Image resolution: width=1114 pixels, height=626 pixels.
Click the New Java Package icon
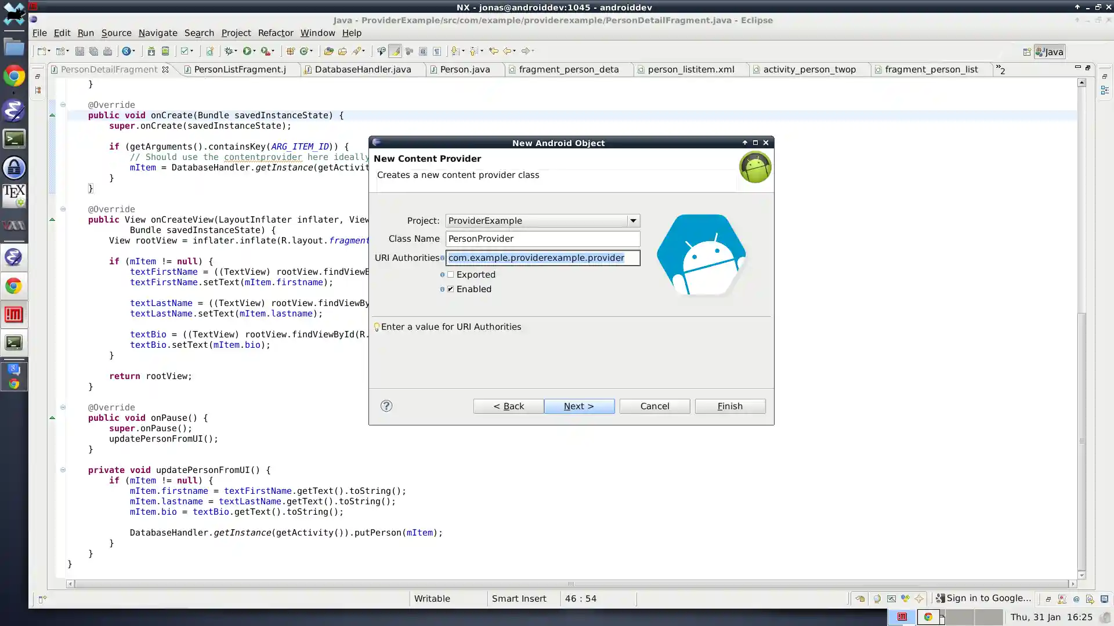click(291, 51)
